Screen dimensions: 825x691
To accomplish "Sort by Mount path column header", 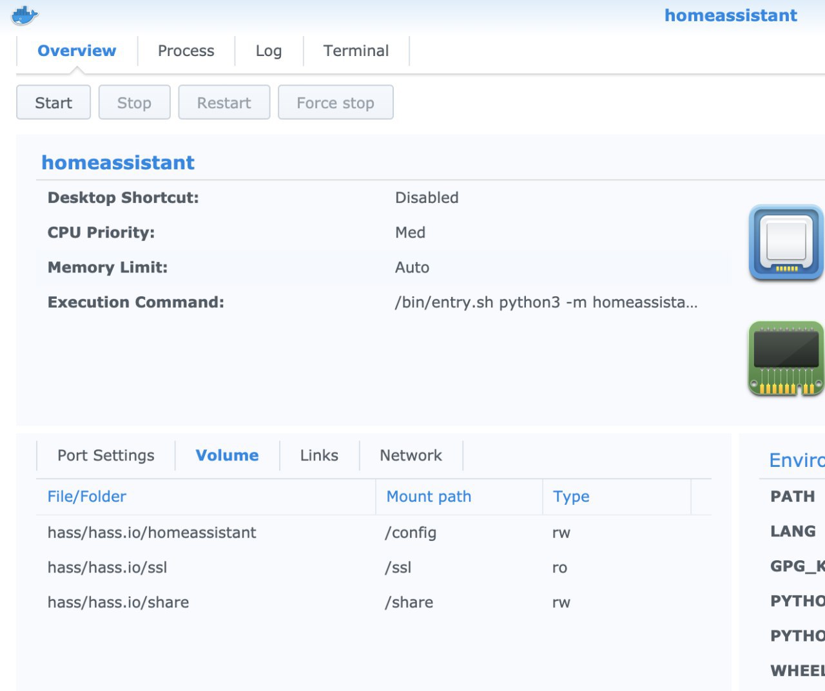I will point(459,497).
